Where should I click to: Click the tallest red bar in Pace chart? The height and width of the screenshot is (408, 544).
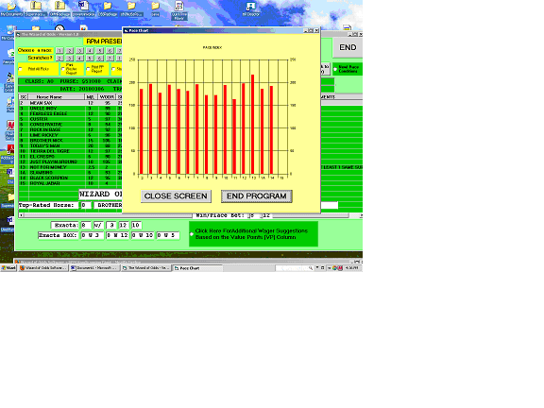252,125
